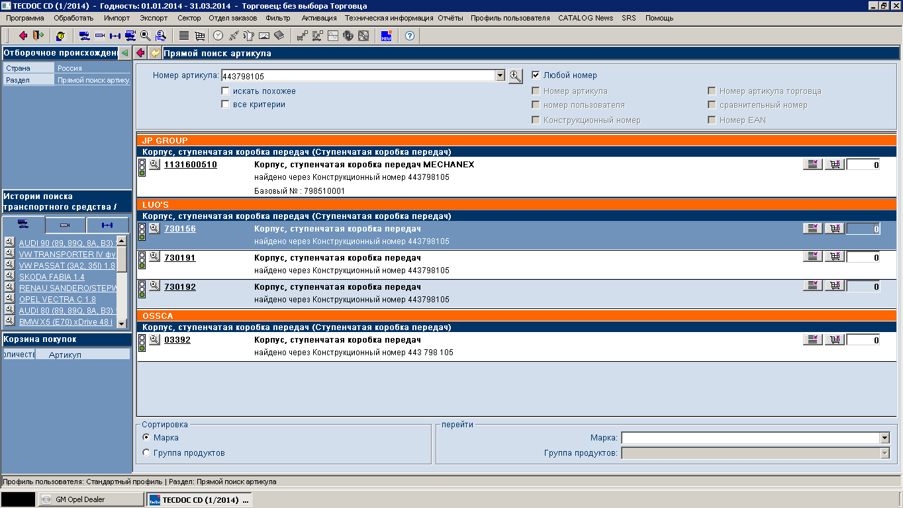Open the 'Отчёты' menu
Viewport: 903px width, 508px height.
click(x=450, y=18)
